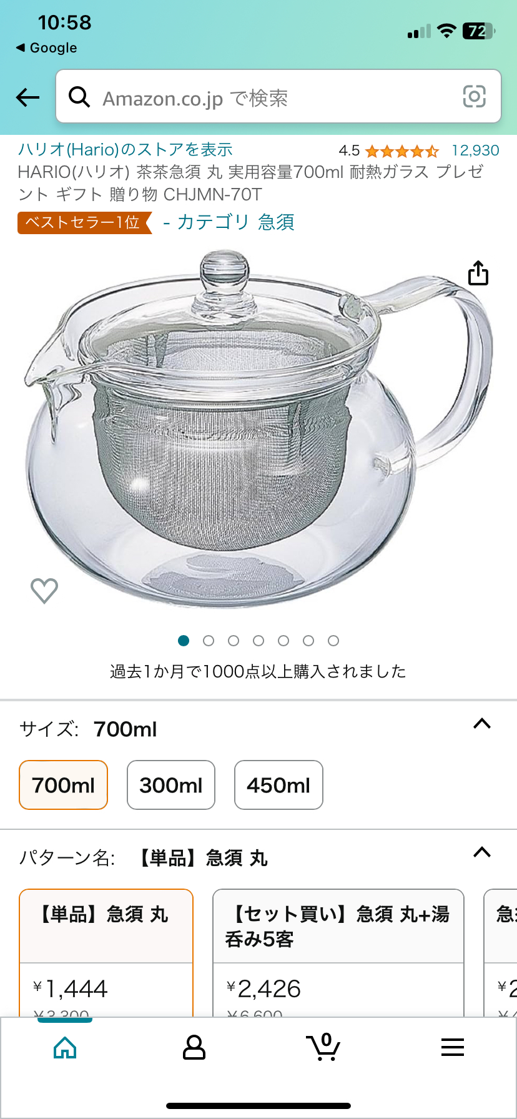The image size is (517, 1119).
Task: Collapse the パターン名 section chevron
Action: tap(482, 852)
